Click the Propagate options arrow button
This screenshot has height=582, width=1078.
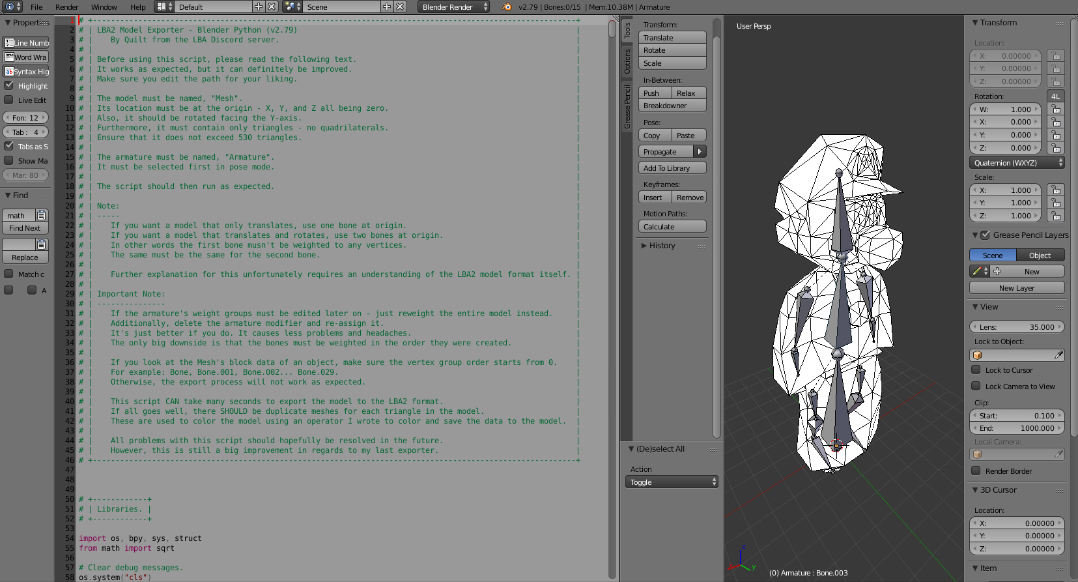tap(700, 152)
